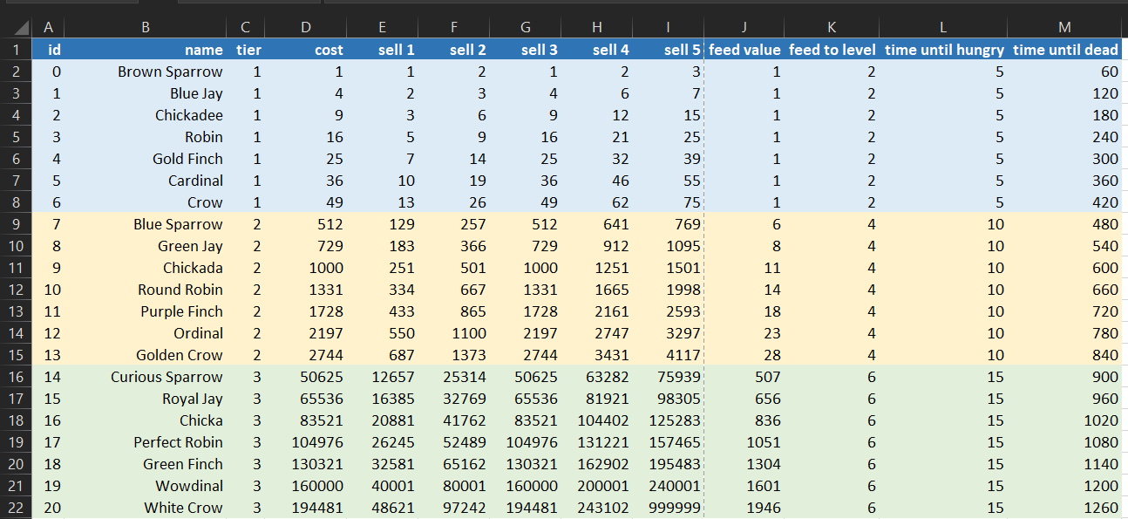
Task: Select column J header
Action: tap(744, 28)
